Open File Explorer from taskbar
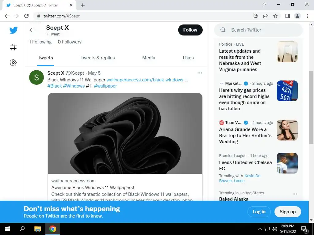 [x=37, y=229]
